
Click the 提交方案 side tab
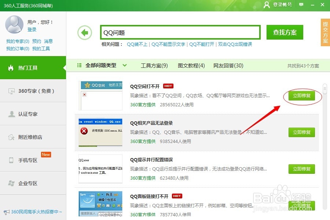[325, 32]
